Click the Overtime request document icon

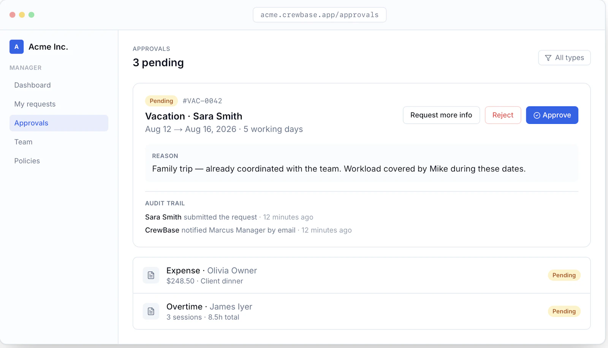tap(151, 312)
